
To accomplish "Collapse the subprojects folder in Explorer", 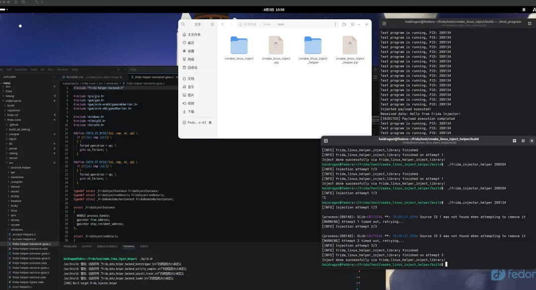I will coord(13,101).
